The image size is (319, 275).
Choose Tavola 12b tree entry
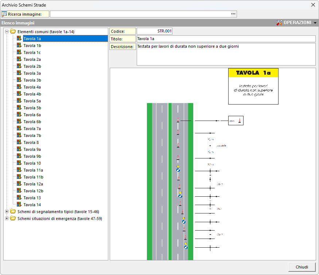click(x=33, y=191)
